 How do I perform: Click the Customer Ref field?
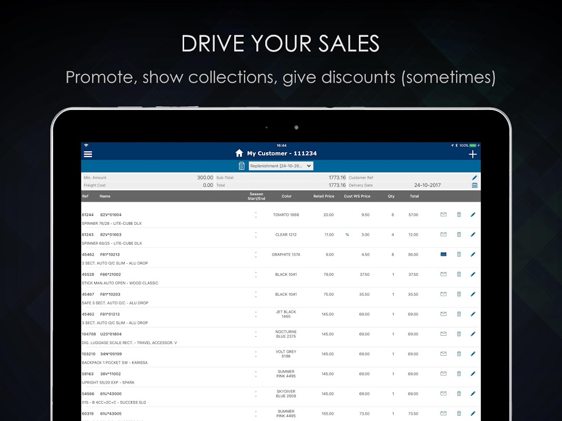tap(414, 177)
